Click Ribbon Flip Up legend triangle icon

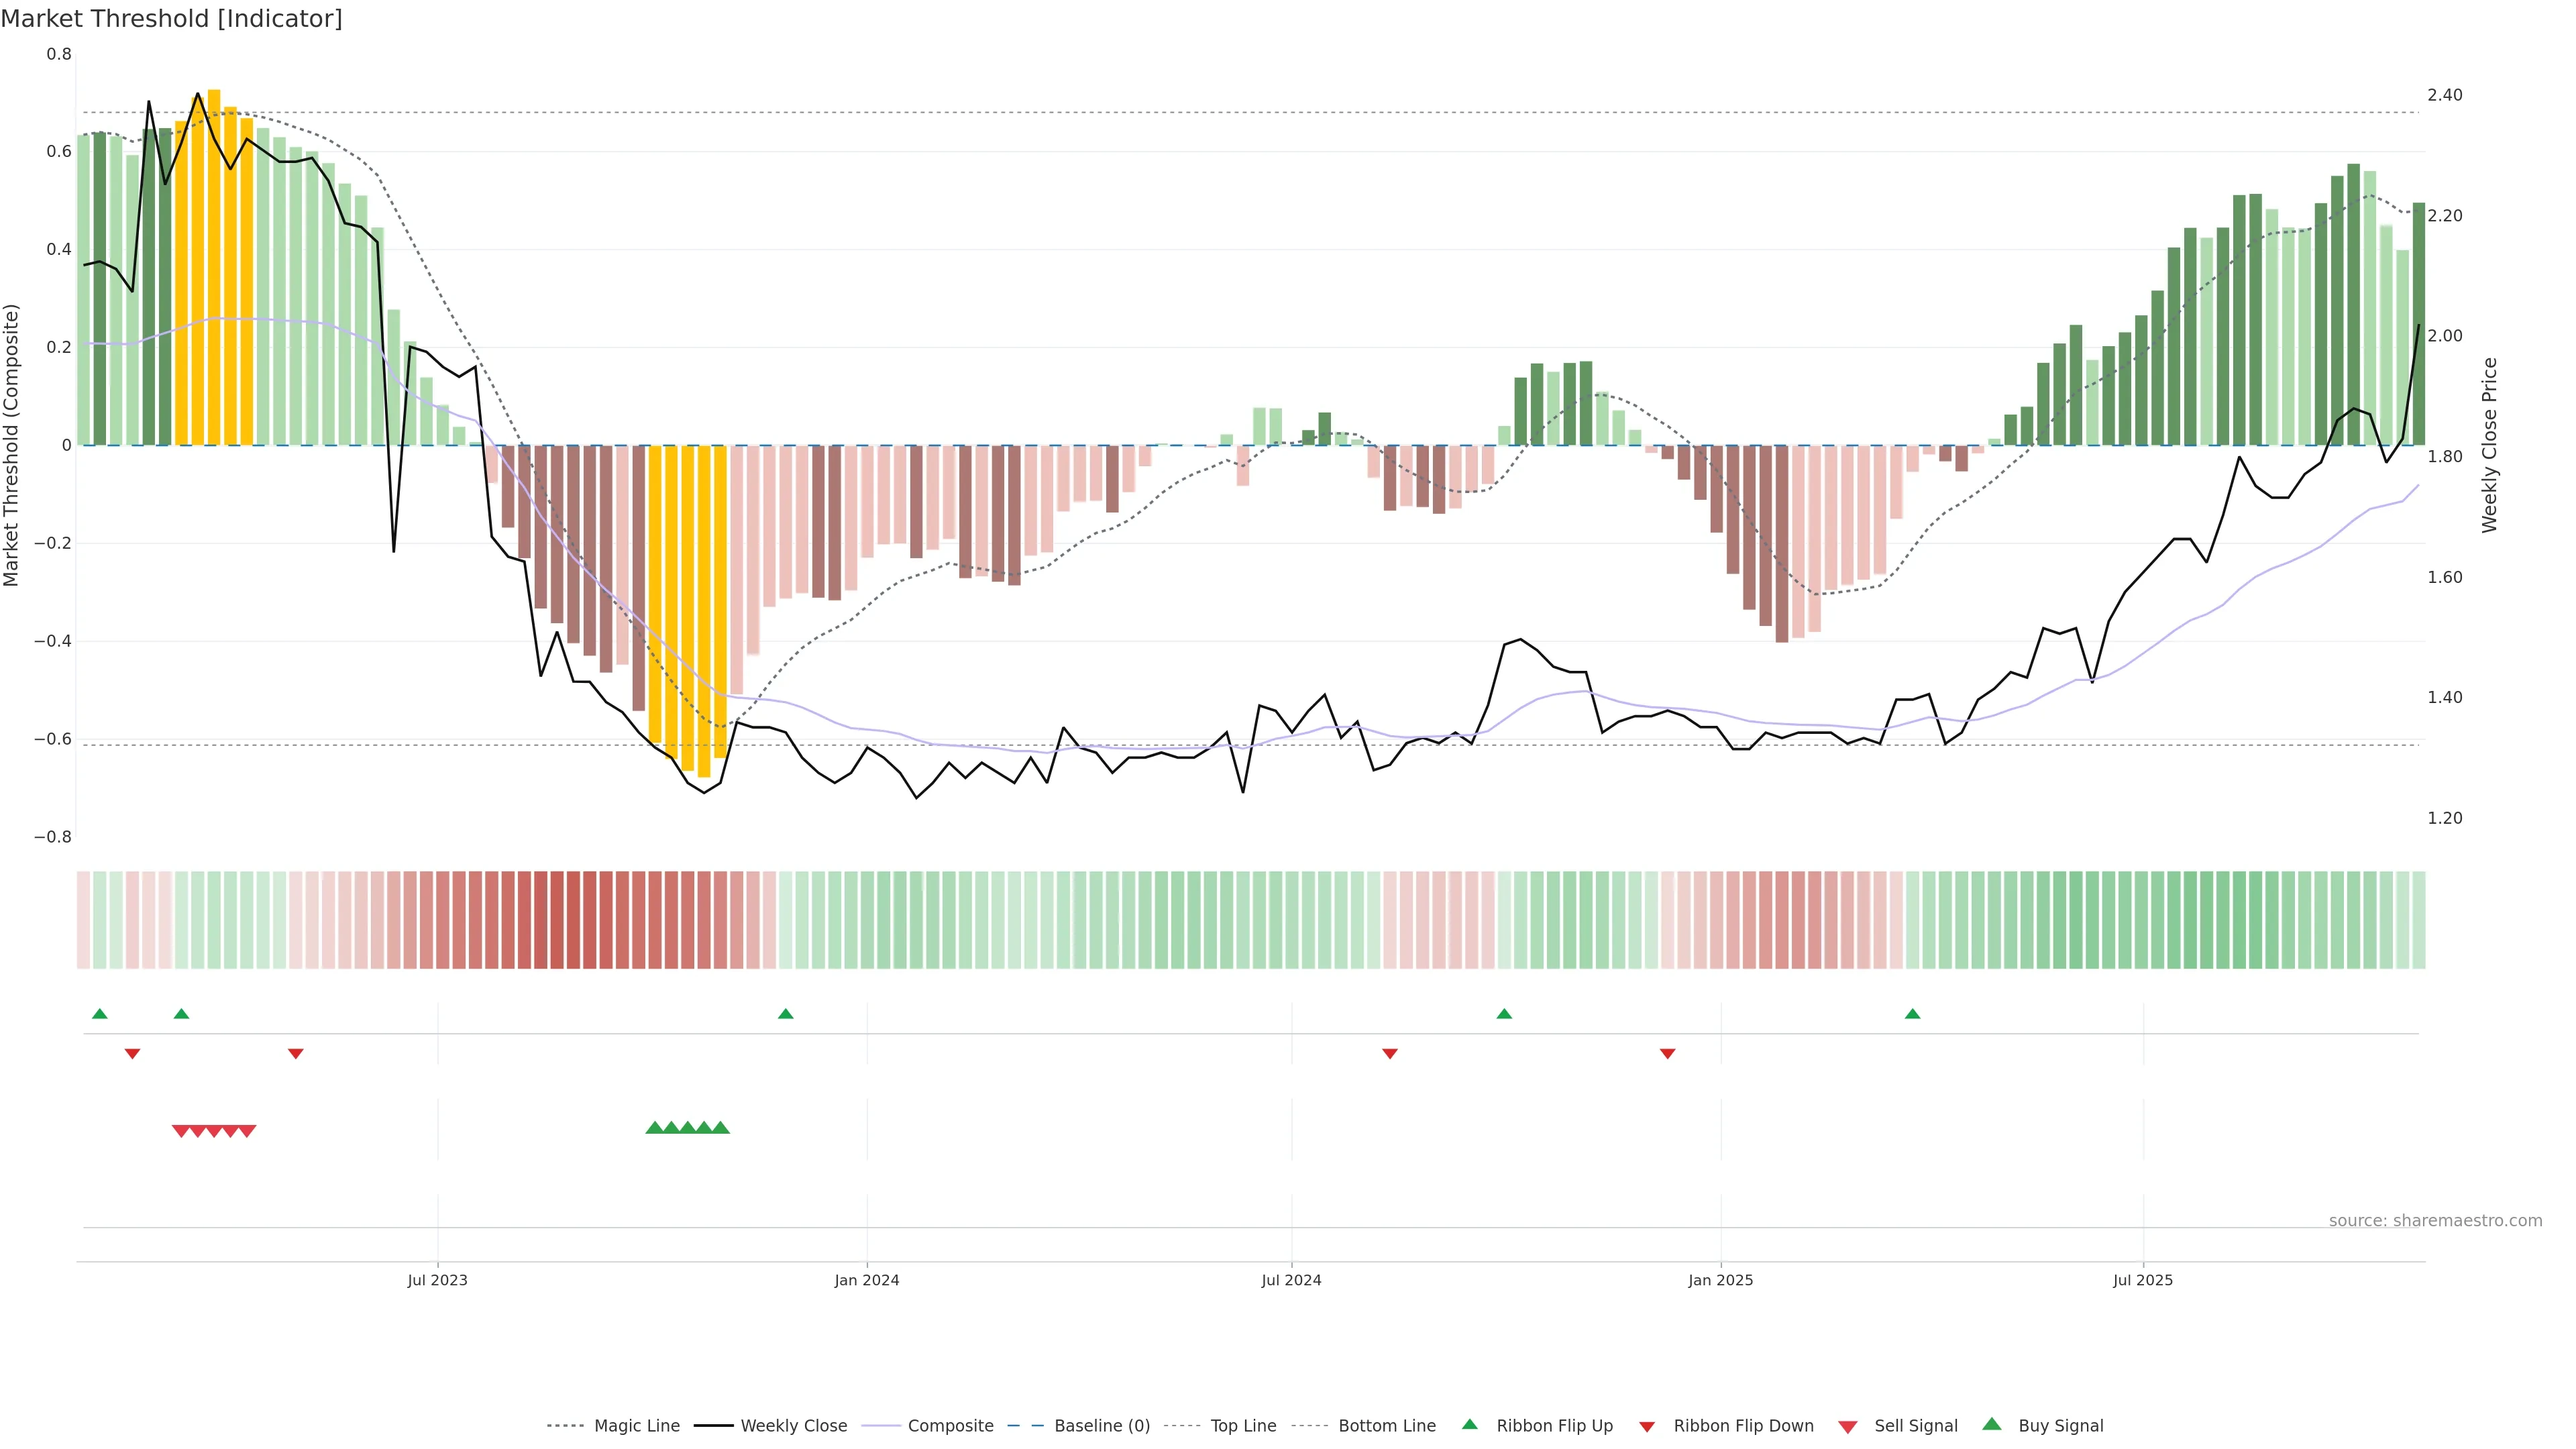pyautogui.click(x=1469, y=1424)
